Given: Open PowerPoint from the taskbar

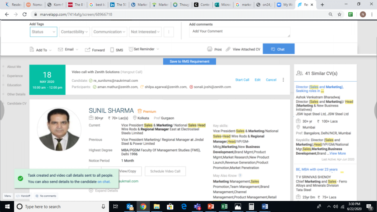Looking at the screenshot, I should coord(211,206).
